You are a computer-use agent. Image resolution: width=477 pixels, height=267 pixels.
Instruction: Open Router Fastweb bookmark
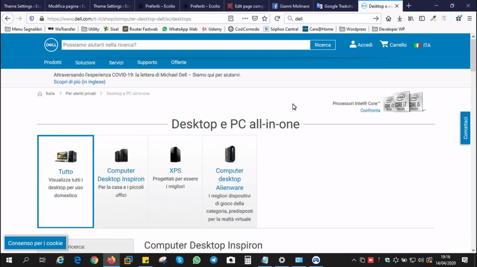pos(140,29)
